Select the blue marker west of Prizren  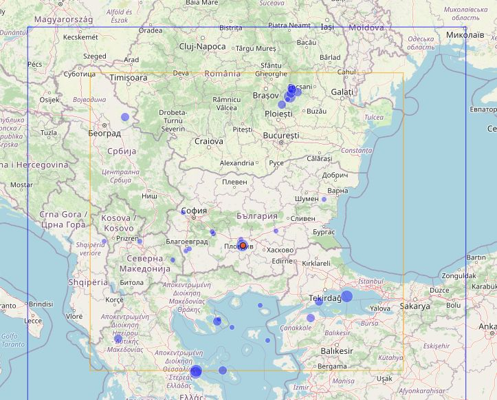[x=104, y=242]
